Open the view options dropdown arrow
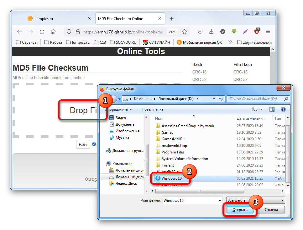Screen dimensions: 303x230 click(261, 109)
